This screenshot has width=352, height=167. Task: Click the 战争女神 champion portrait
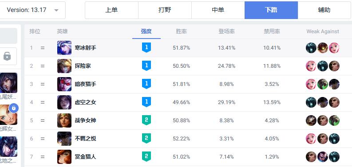point(64,120)
